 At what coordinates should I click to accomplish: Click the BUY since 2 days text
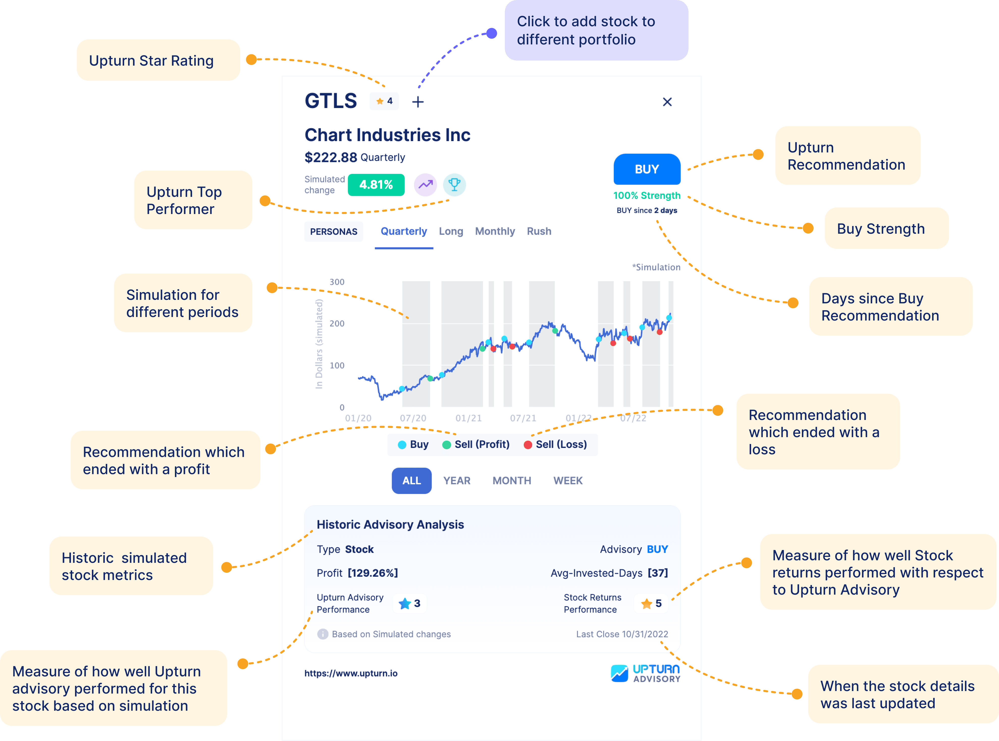647,210
